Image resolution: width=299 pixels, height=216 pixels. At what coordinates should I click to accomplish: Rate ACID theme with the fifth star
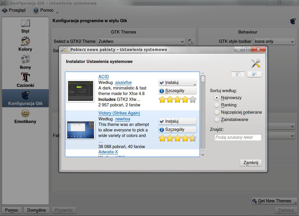(x=193, y=99)
